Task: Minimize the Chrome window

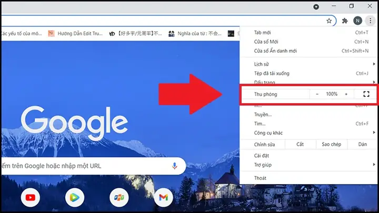Action: pyautogui.click(x=334, y=6)
